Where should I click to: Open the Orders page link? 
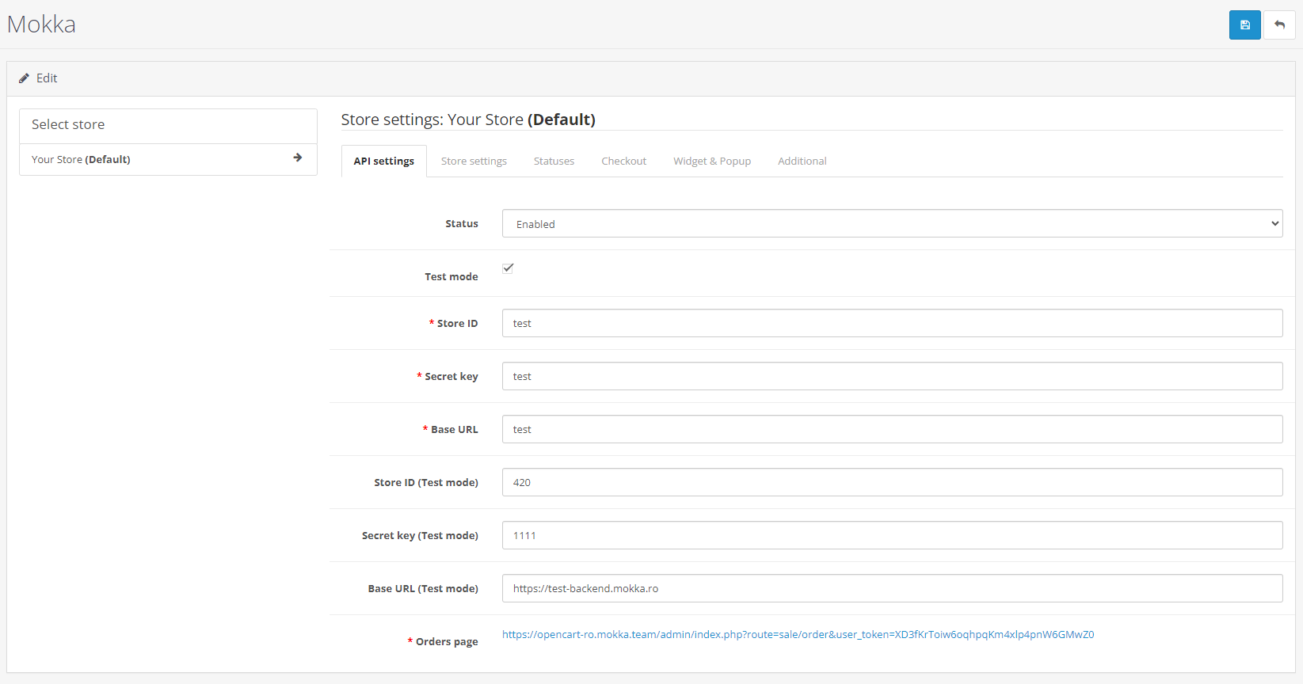click(x=798, y=635)
